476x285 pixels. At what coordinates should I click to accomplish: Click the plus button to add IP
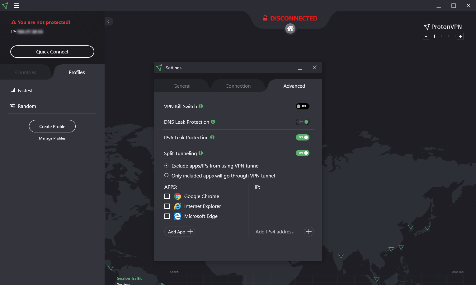(309, 232)
